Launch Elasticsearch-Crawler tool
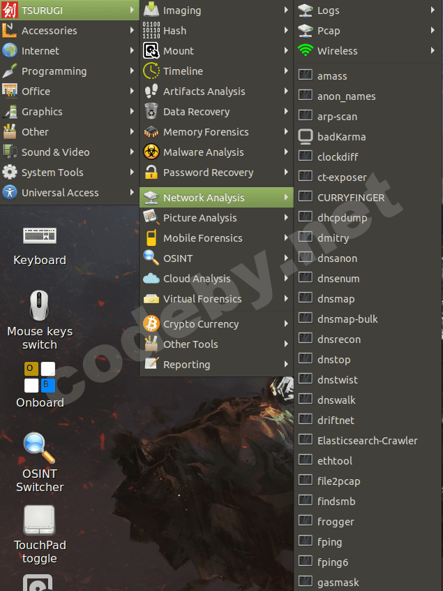 tap(368, 441)
